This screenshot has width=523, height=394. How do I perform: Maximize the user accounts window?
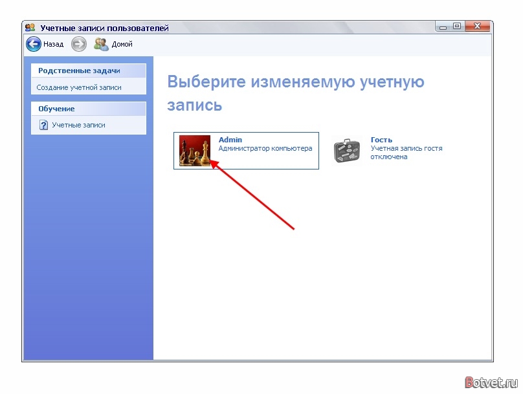(457, 27)
